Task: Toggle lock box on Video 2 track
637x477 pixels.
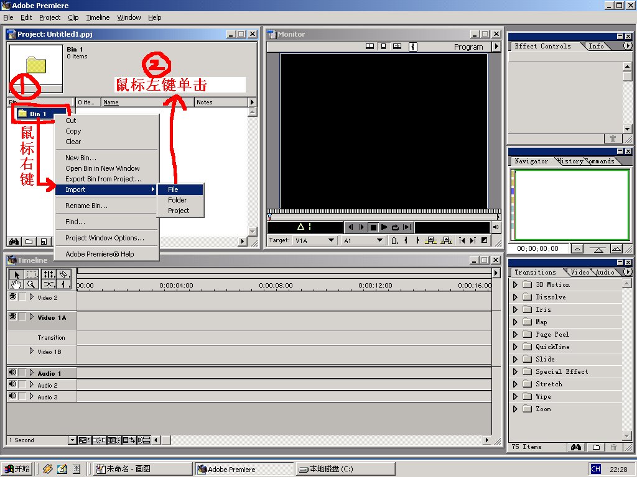Action: 22,297
